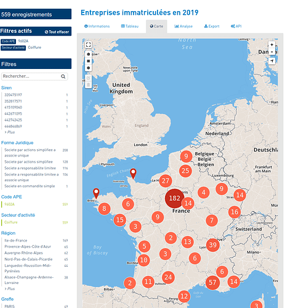The width and height of the screenshot is (285, 308).
Task: Select the draw polygon tool
Action: click(x=88, y=54)
